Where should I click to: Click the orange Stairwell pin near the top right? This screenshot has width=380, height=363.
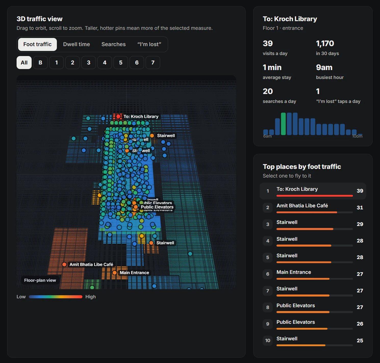152,136
